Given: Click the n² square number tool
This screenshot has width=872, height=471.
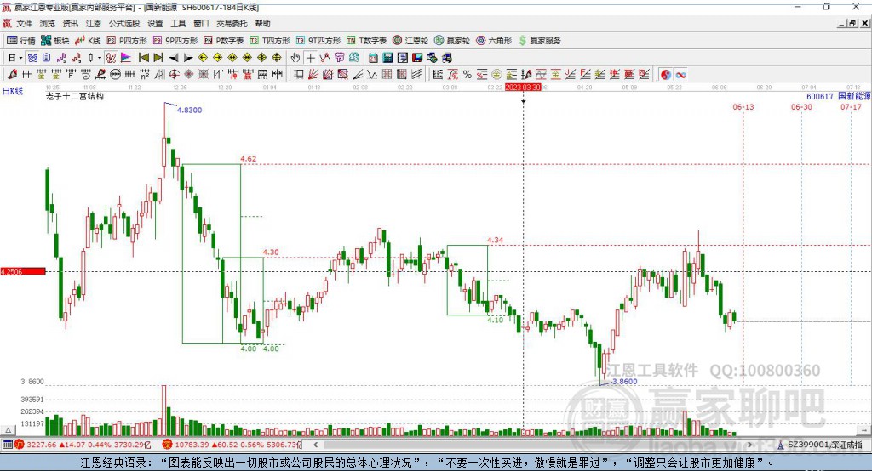Looking at the screenshot, I should (145, 75).
